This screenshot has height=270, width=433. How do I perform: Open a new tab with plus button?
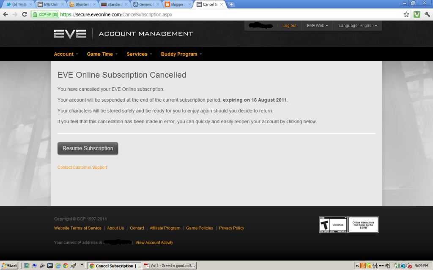coord(231,4)
